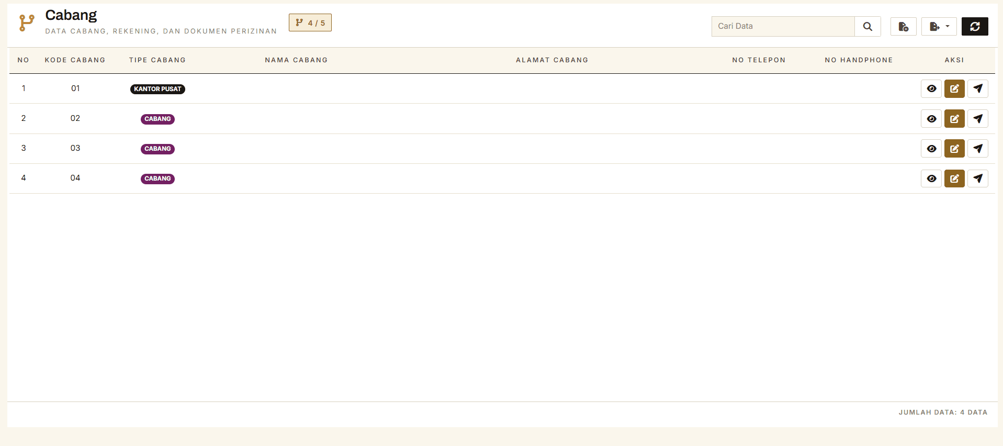
Task: Edit the branch with code 02
Action: 954,119
